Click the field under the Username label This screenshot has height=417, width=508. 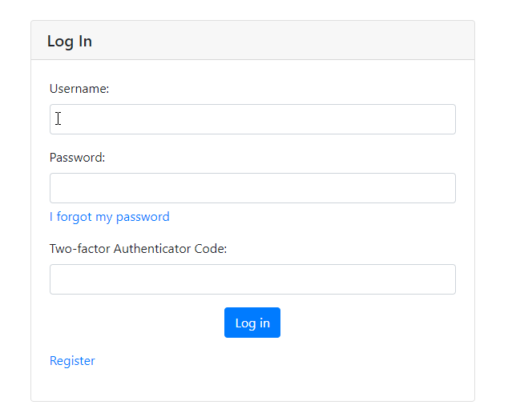pos(252,119)
